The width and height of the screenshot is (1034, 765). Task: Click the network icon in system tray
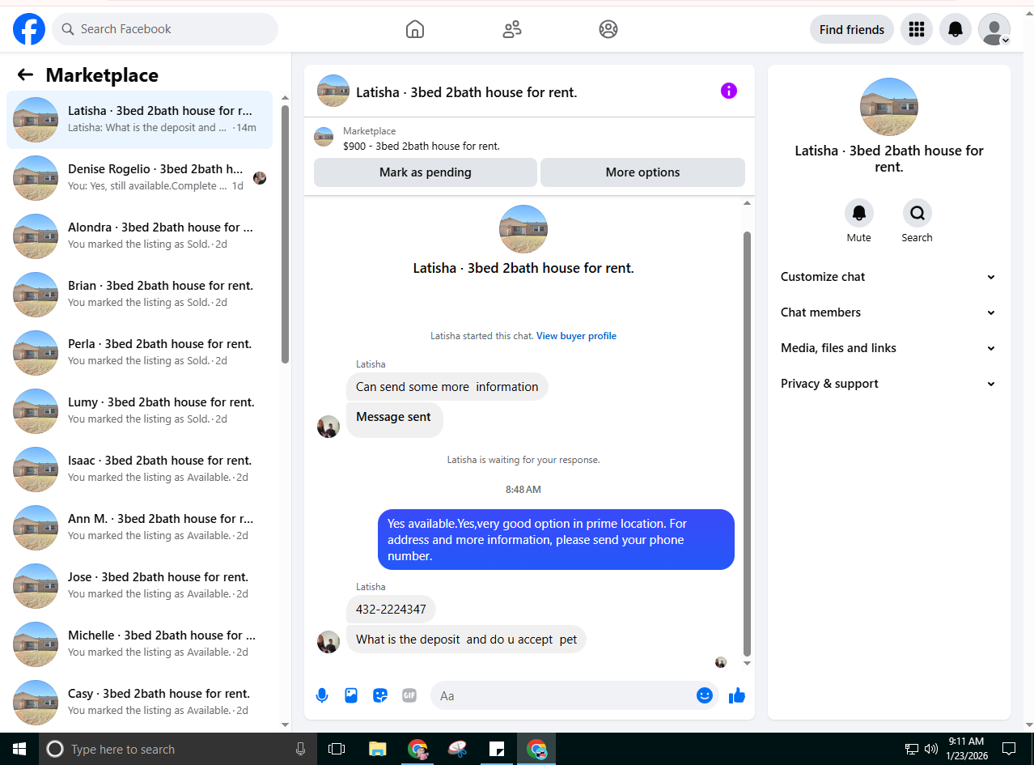click(x=911, y=749)
